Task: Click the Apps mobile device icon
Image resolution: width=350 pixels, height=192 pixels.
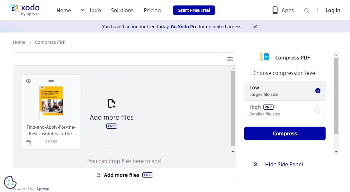Action: tap(275, 10)
